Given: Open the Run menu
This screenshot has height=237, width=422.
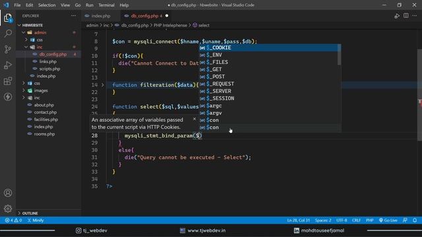Looking at the screenshot, I should pyautogui.click(x=90, y=5).
